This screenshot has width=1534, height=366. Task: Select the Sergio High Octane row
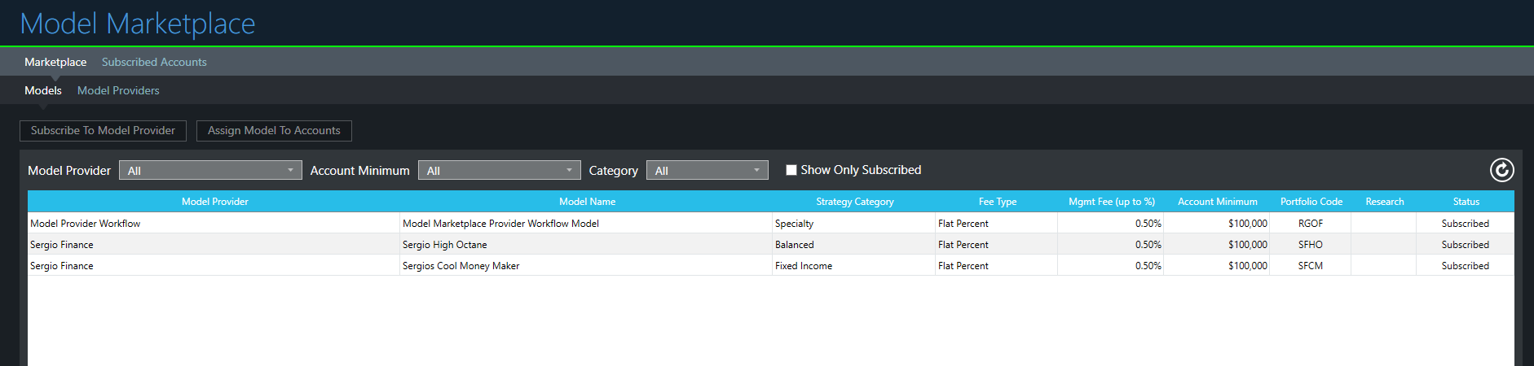[771, 244]
